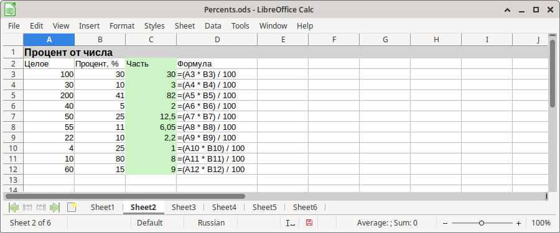Click the document modified save icon in status bar

[x=309, y=223]
